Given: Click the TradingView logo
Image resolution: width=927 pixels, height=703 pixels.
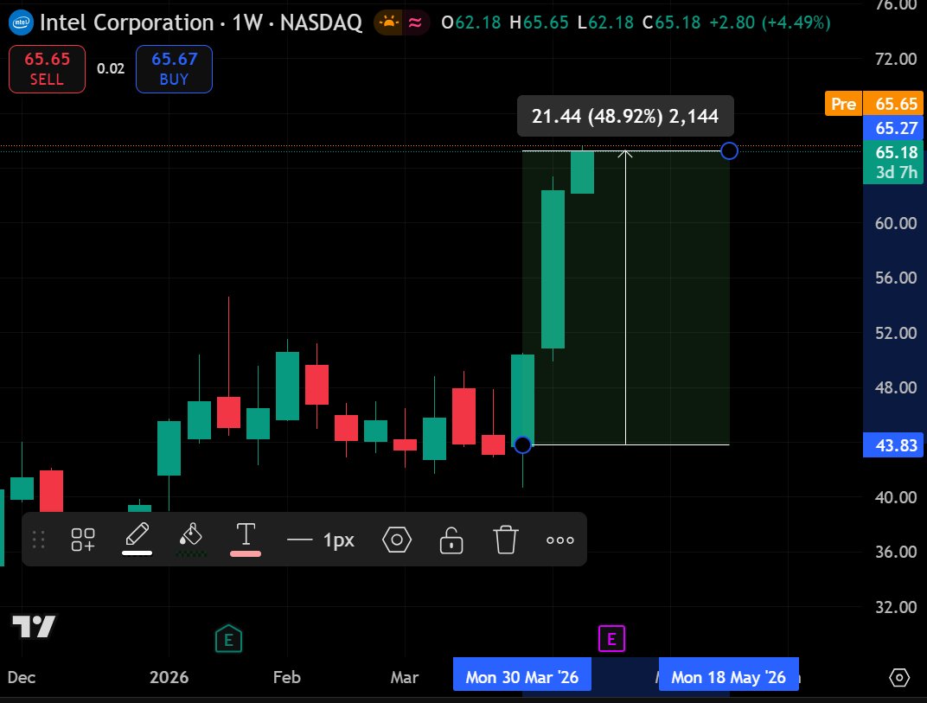Looking at the screenshot, I should 34,626.
